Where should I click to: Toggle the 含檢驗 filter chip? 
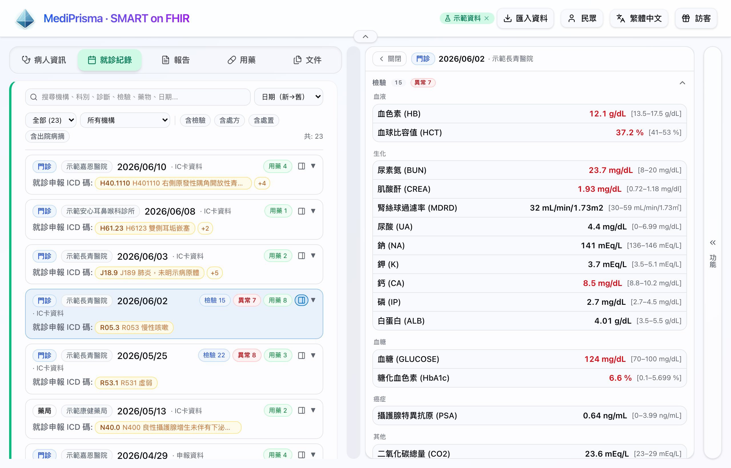coord(195,120)
